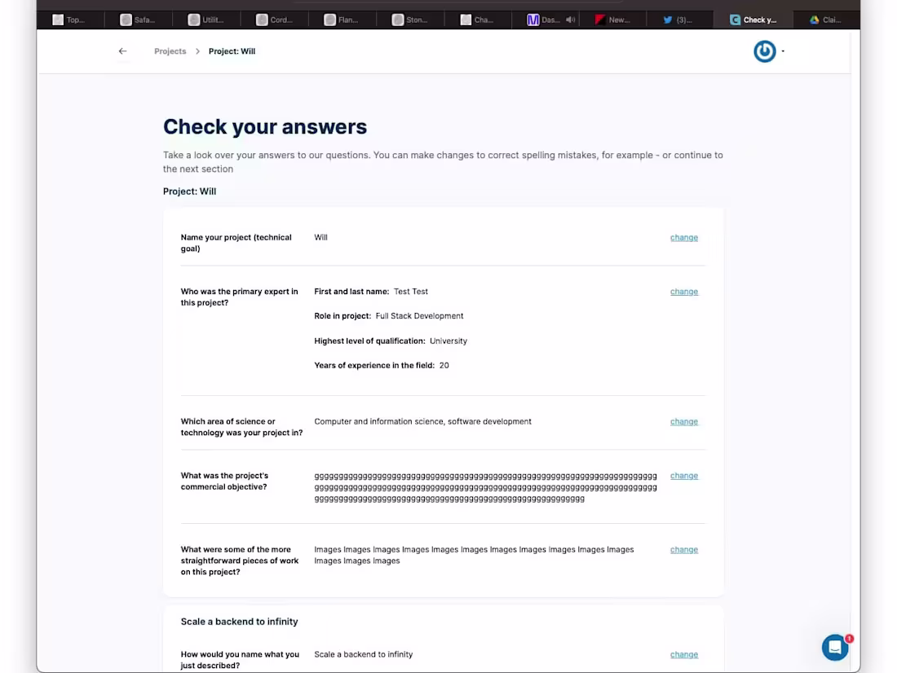Click 'Name your project (technical goal)' label

[x=236, y=243]
